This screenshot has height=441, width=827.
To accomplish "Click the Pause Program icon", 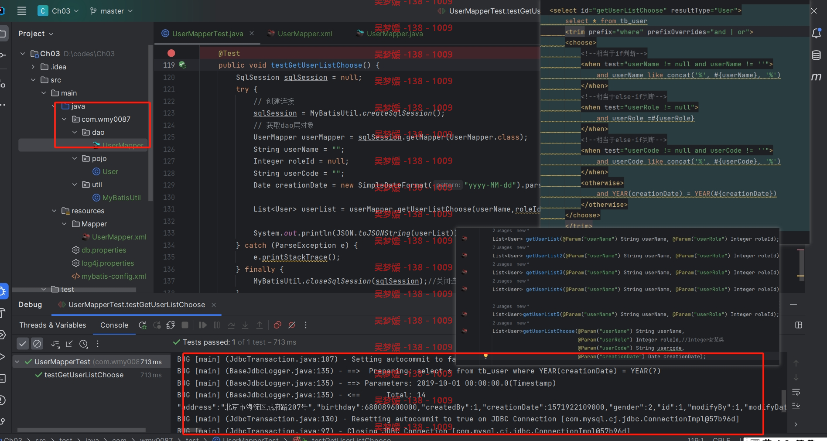I will (x=217, y=325).
